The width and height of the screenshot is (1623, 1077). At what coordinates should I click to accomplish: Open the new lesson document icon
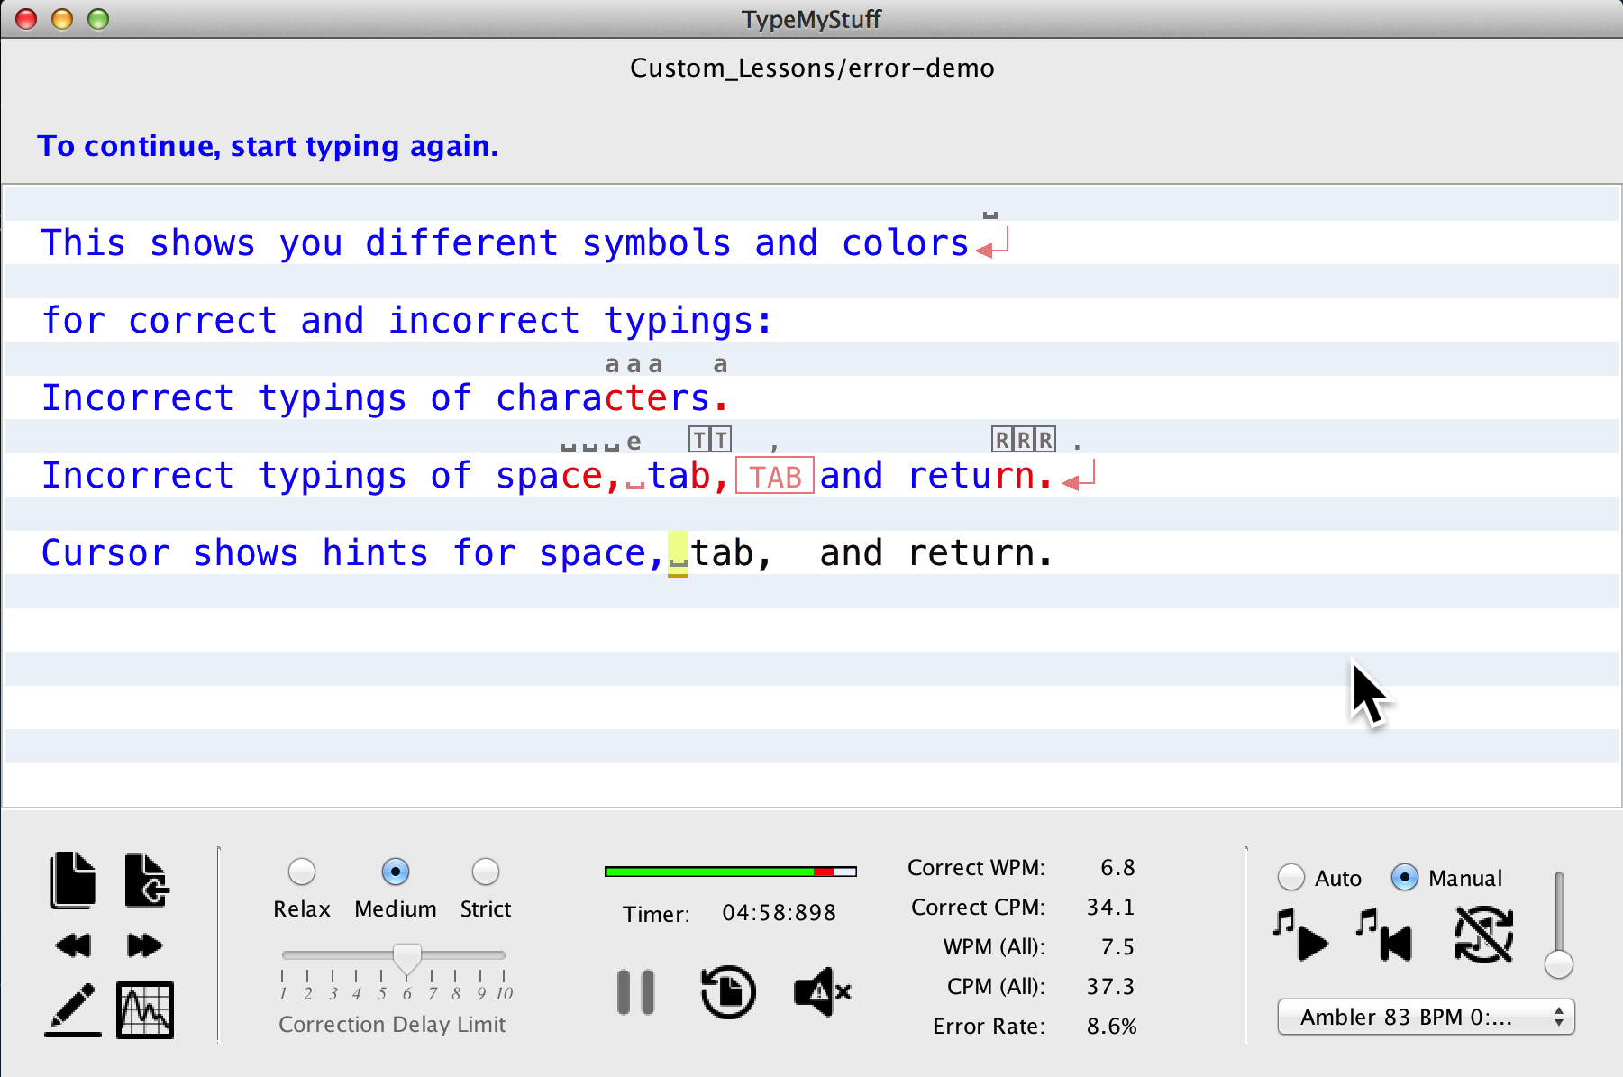pos(73,879)
